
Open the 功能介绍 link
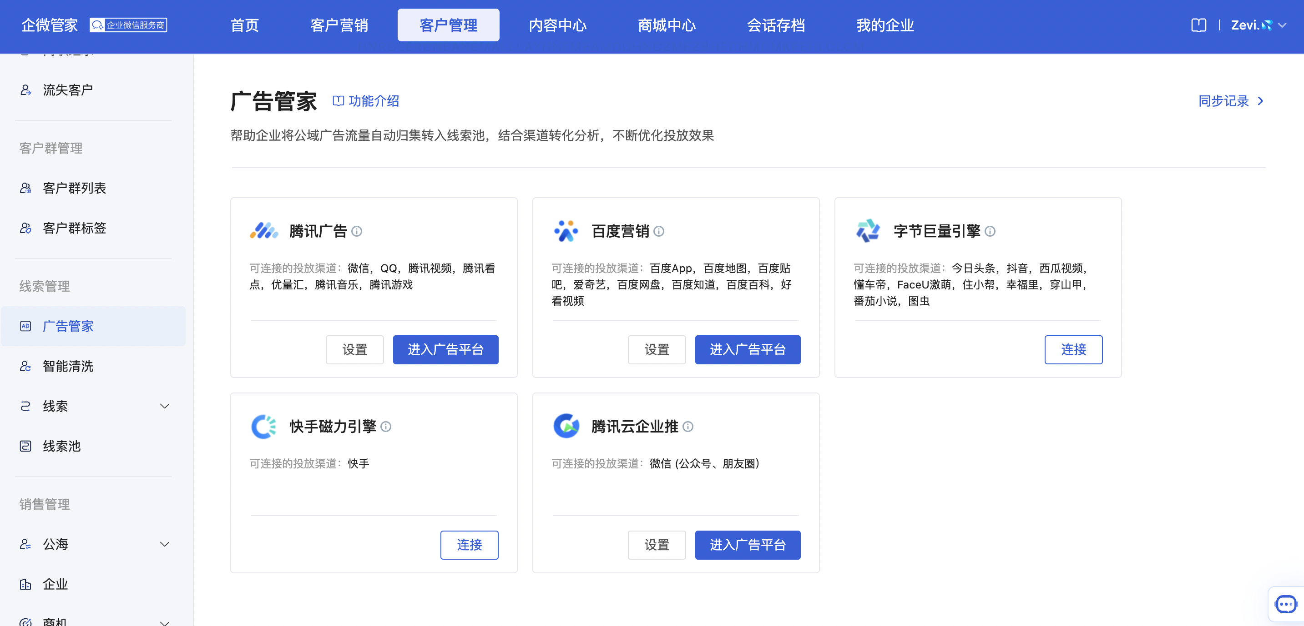[366, 101]
